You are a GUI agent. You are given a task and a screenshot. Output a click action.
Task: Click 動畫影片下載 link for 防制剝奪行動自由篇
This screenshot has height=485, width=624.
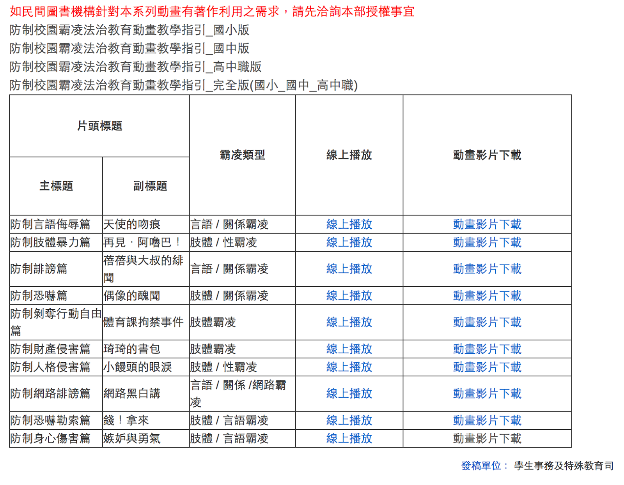[x=487, y=322]
